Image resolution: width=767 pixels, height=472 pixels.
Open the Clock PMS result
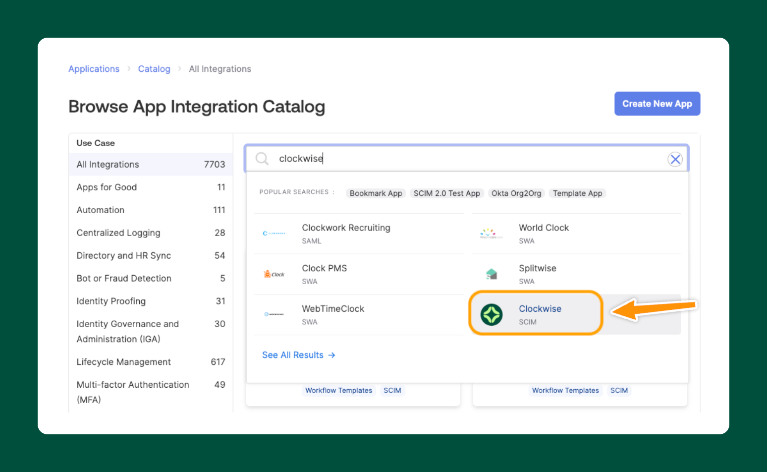pos(359,274)
